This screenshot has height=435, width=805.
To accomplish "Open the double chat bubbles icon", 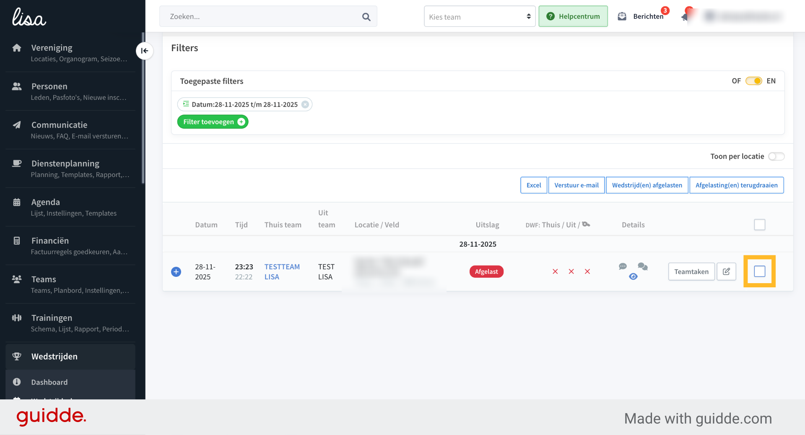I will 643,266.
